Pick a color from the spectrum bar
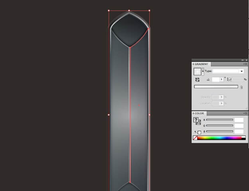The height and width of the screenshot is (191, 249). [219, 138]
